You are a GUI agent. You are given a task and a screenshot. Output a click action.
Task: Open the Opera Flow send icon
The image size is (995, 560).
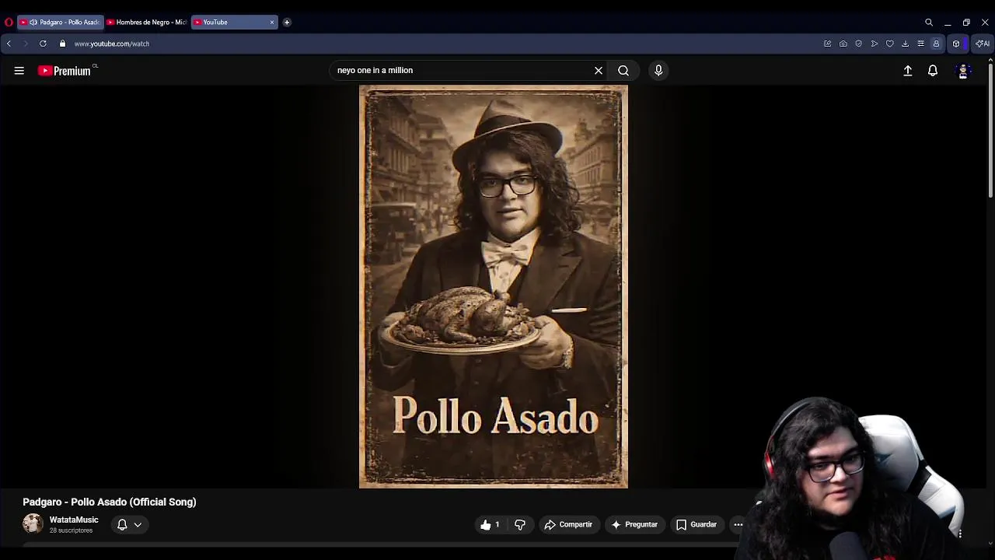pyautogui.click(x=874, y=44)
